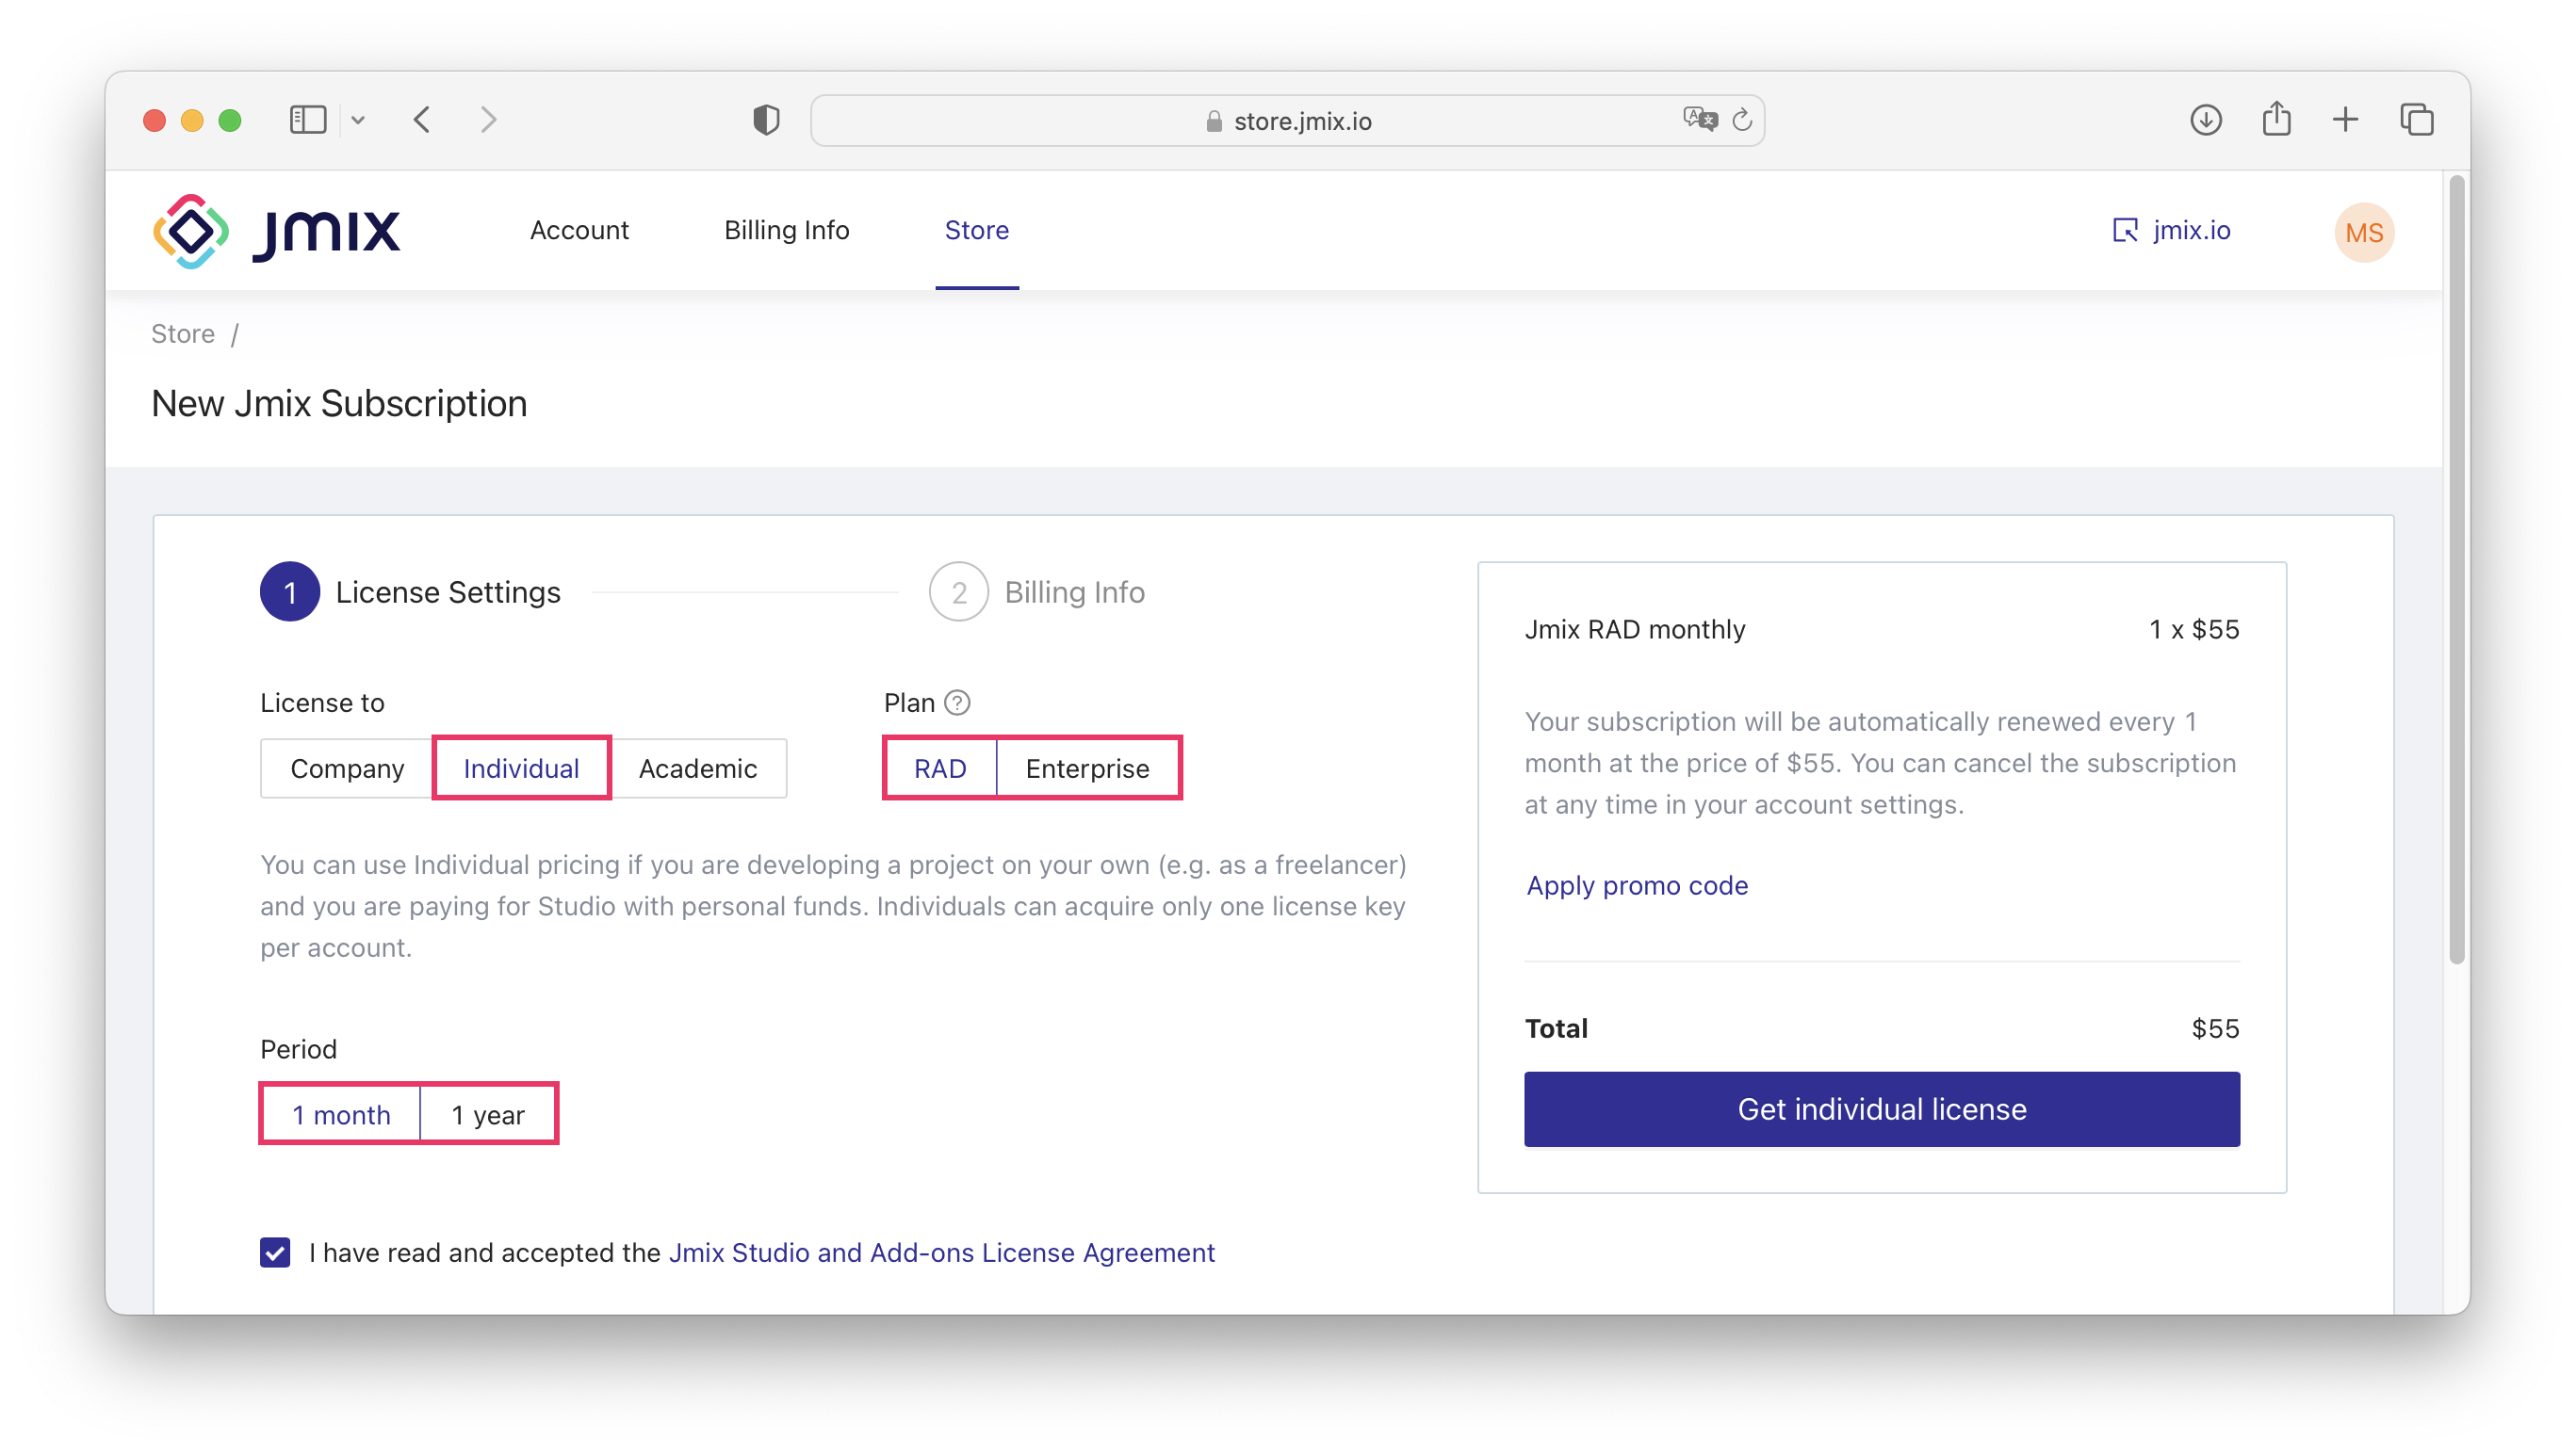Switch to the Account tab
Image resolution: width=2576 pixels, height=1454 pixels.
pos(577,228)
